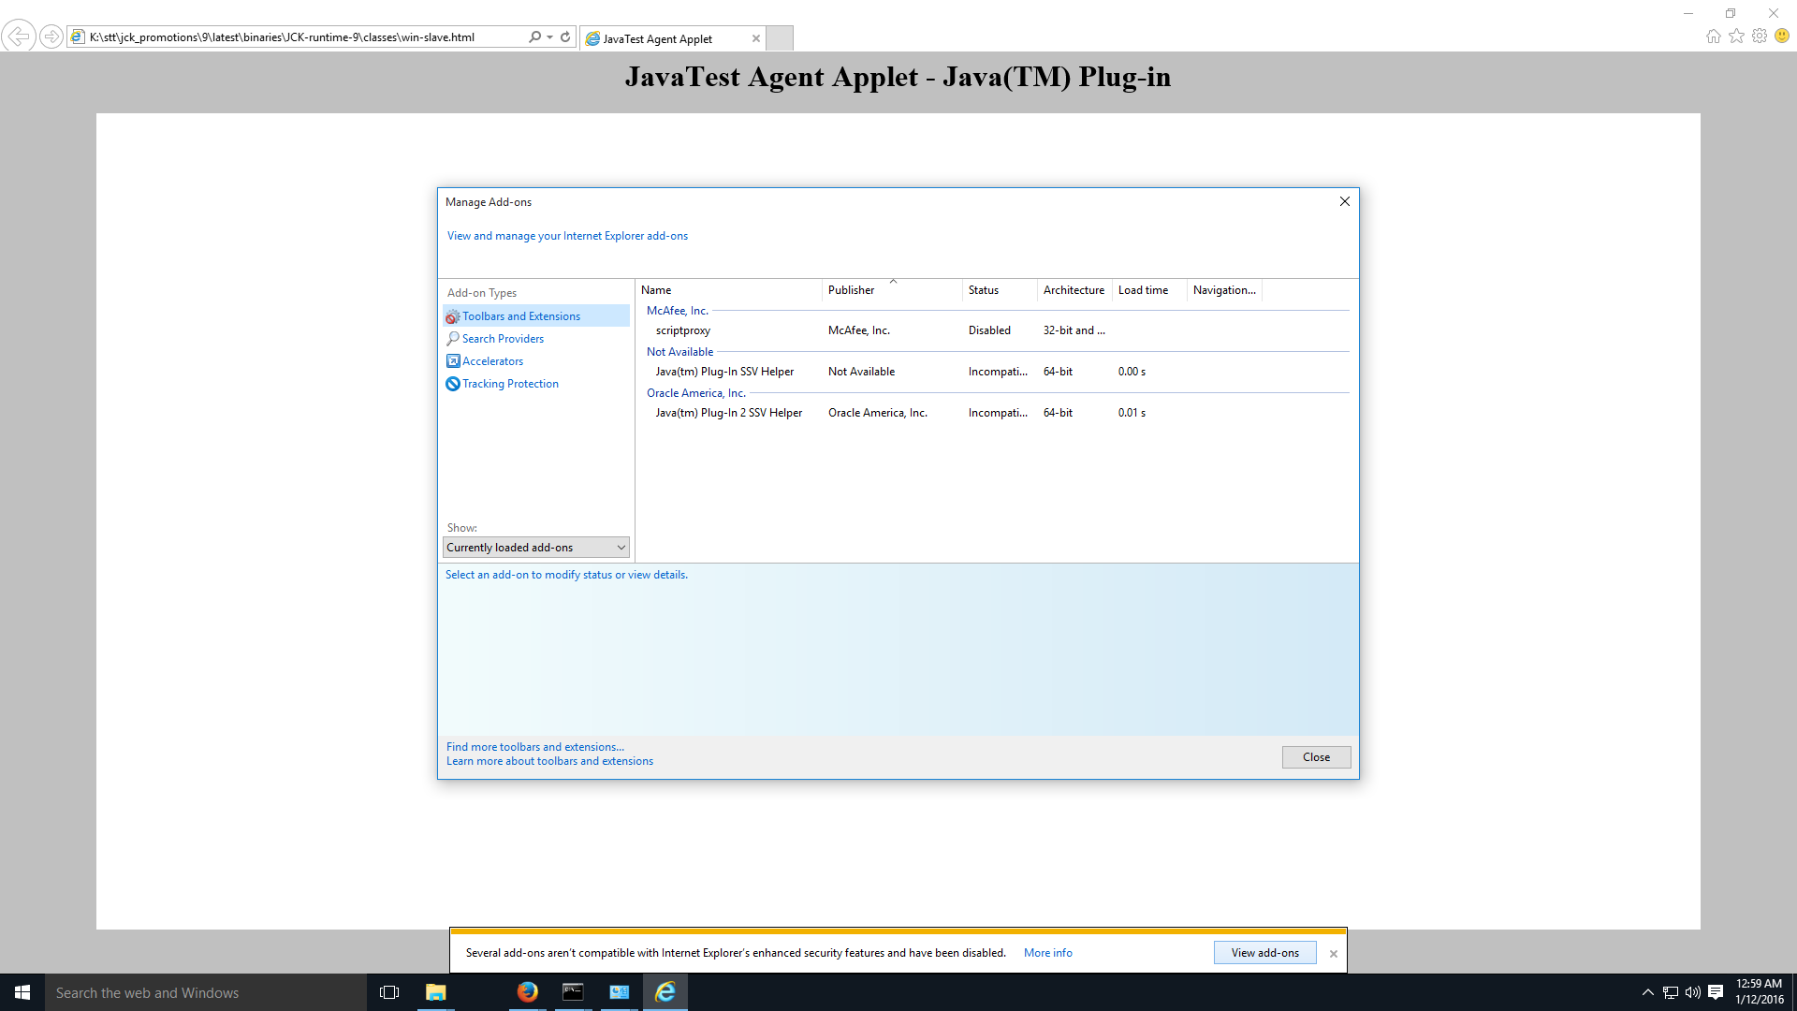Open the Command Prompt taskbar icon
The height and width of the screenshot is (1011, 1797).
(573, 992)
